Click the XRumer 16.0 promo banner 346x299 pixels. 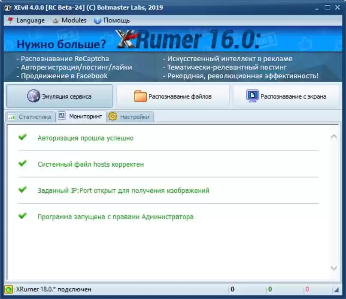173,54
